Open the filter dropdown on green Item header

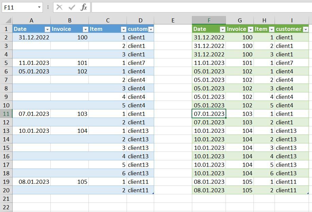pyautogui.click(x=271, y=29)
